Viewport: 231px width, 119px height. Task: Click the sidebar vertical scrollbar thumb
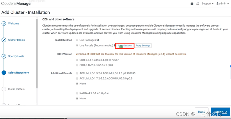coord(37,53)
